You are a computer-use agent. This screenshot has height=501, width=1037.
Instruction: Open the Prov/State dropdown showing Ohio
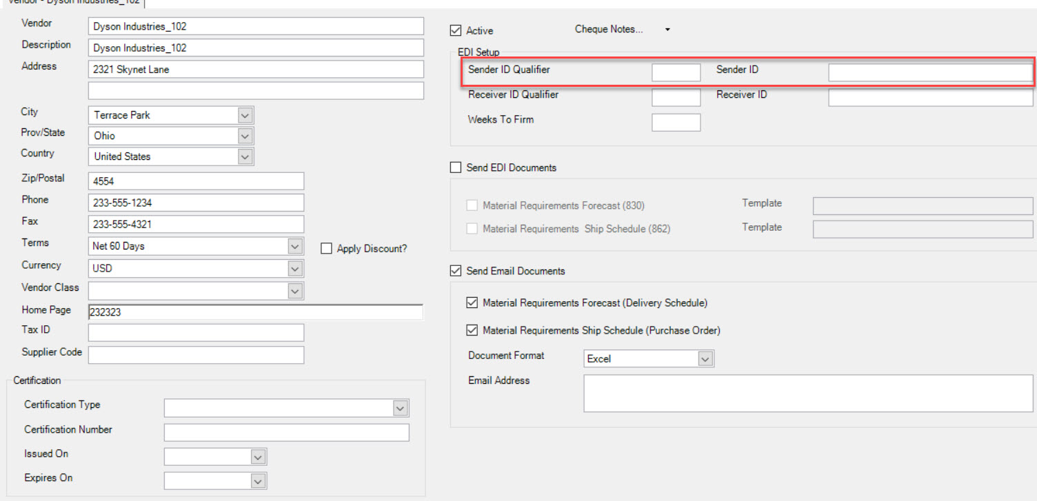pos(245,136)
